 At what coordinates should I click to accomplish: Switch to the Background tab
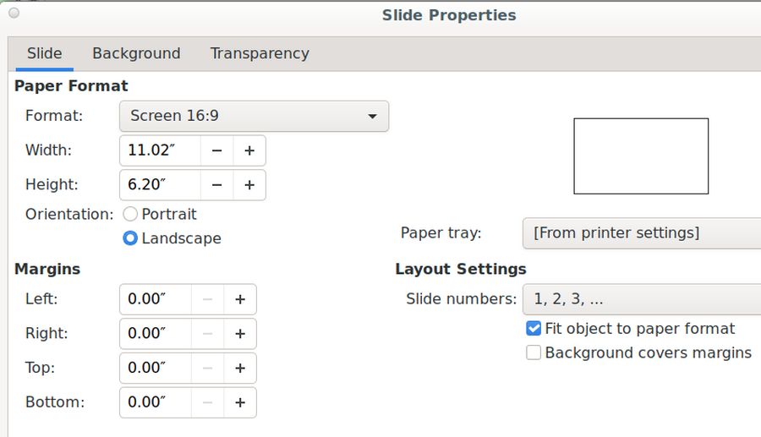pyautogui.click(x=136, y=53)
